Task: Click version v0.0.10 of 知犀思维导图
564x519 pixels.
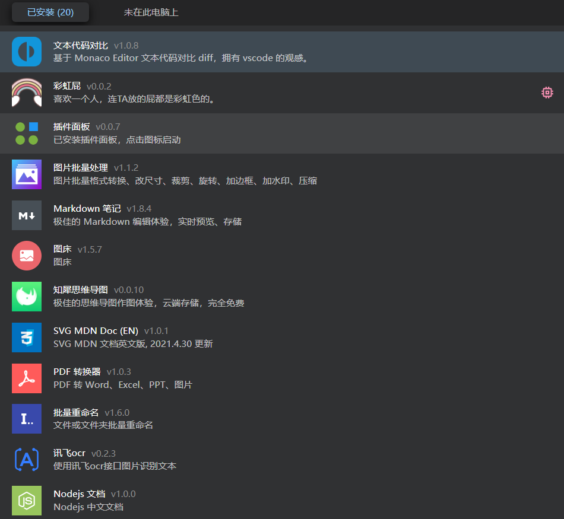Action: [129, 290]
